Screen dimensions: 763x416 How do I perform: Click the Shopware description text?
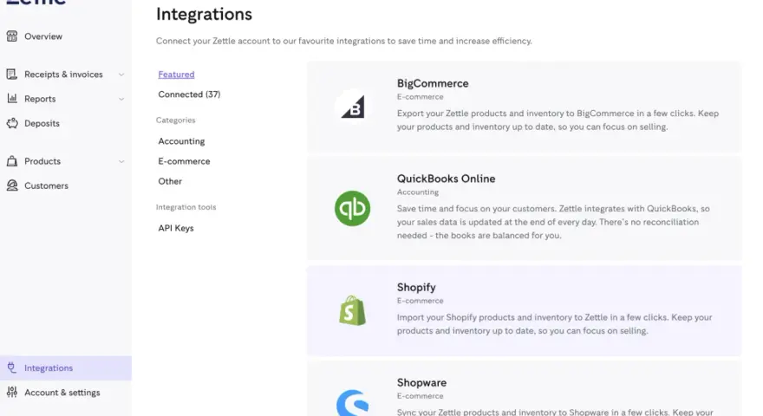[555, 412]
